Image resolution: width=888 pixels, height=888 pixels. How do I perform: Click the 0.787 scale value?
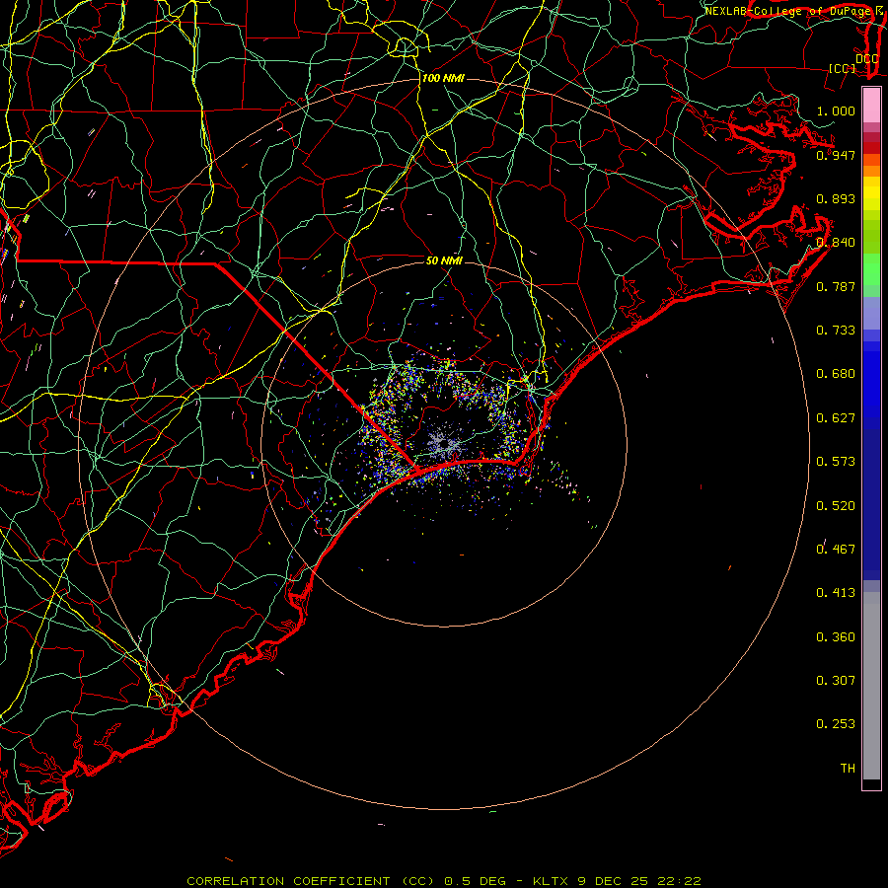pos(836,286)
